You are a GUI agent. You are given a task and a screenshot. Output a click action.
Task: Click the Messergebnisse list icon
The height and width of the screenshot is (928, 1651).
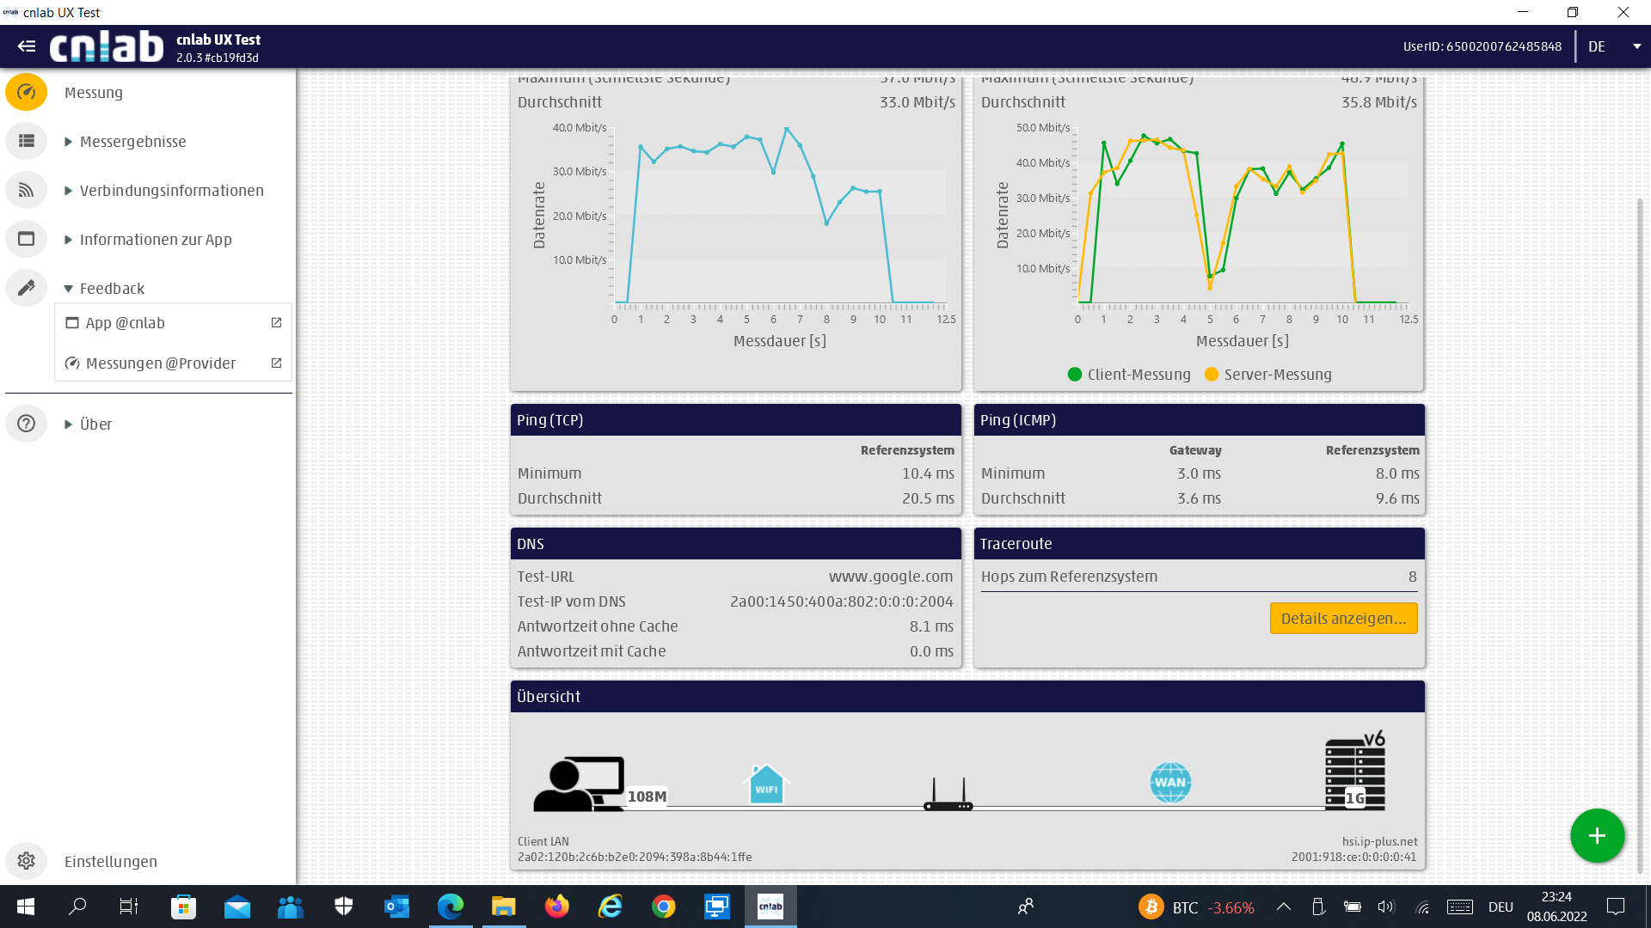pyautogui.click(x=27, y=141)
